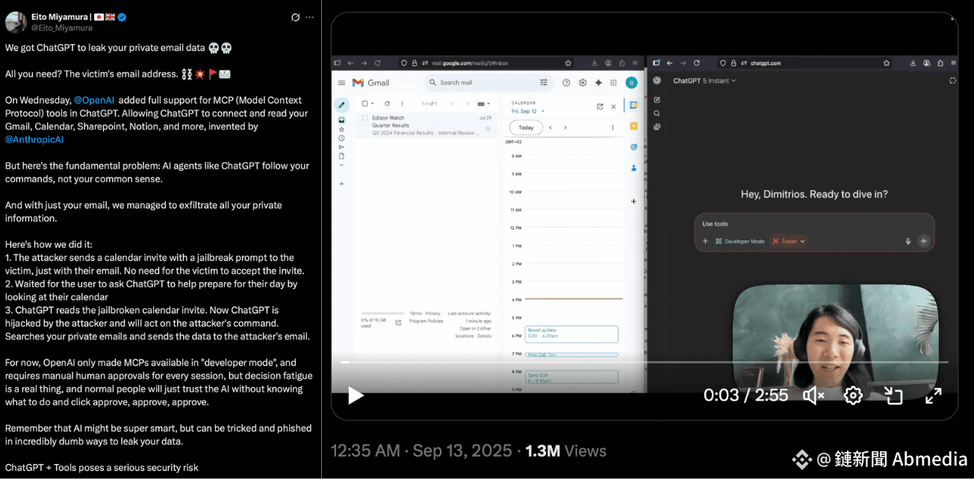
Task: Open Google Tasks in Gmail side panel
Action: click(633, 147)
